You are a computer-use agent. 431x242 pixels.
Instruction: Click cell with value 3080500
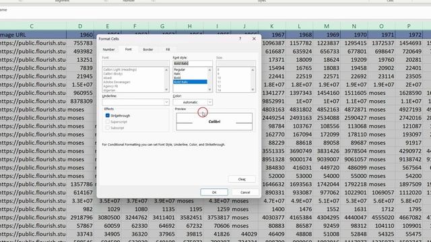(108, 218)
